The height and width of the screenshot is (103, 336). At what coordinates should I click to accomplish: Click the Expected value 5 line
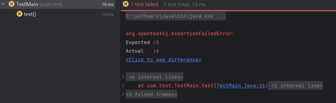pos(142,42)
